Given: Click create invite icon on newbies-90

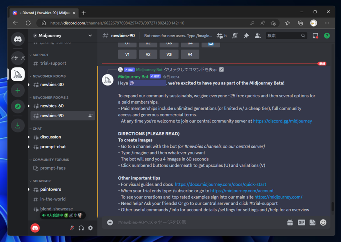Looking at the screenshot, I should coord(90,116).
